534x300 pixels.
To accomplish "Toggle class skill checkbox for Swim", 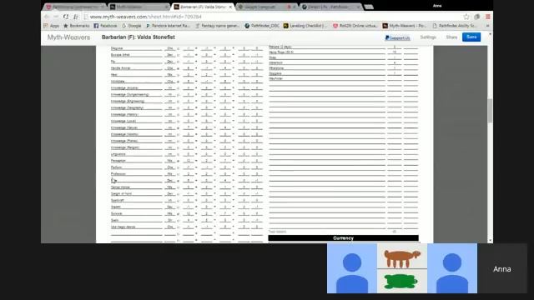I will point(178,220).
